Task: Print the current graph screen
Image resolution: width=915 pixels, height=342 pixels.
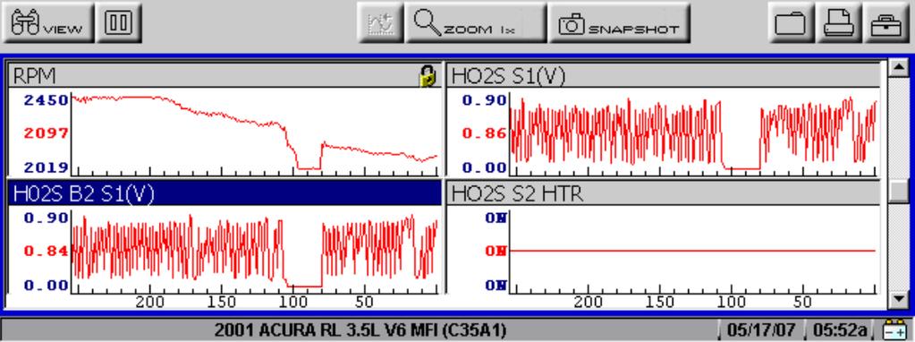Action: pyautogui.click(x=838, y=22)
